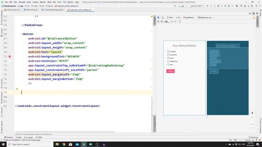Open the notification center icon

pos(258,144)
